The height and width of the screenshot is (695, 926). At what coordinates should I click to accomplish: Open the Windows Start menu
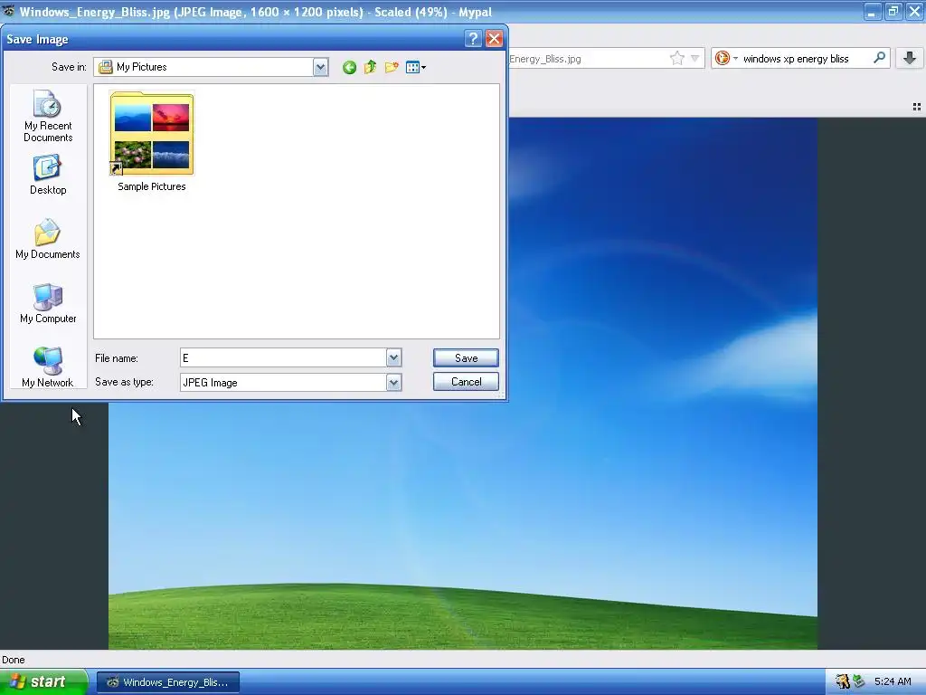43,681
